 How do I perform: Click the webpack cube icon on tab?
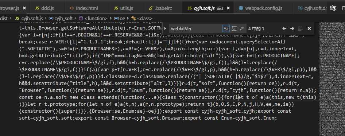241,8
